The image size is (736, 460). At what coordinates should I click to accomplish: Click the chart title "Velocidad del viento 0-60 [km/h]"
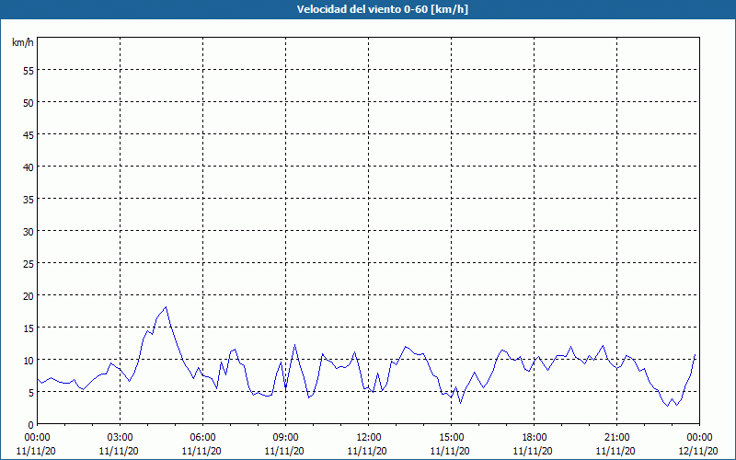[382, 9]
